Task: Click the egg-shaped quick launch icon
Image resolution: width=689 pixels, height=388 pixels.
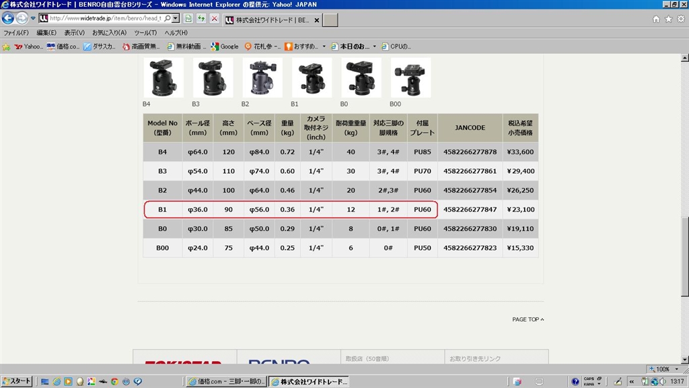Action: (x=80, y=381)
